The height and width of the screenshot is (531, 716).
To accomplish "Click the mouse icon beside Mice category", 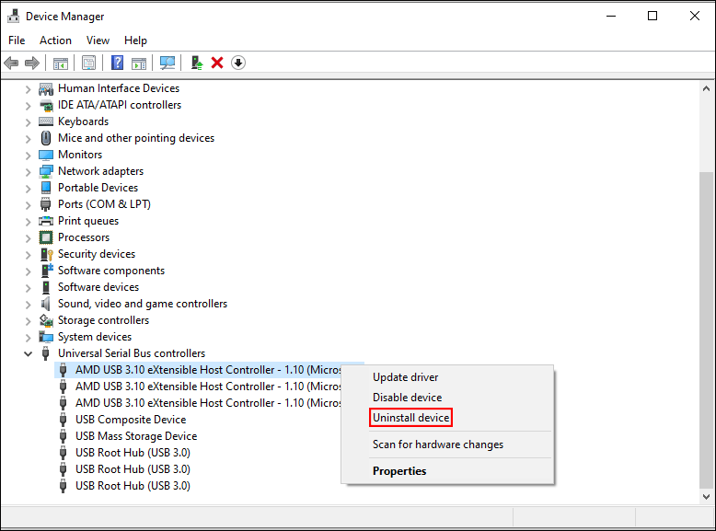I will tap(46, 138).
